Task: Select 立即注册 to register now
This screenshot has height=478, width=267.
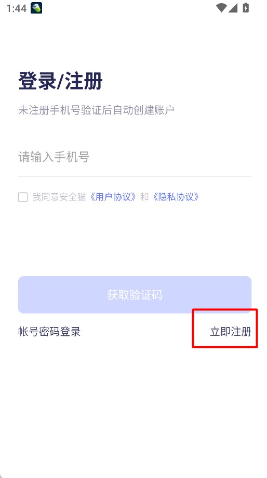Action: click(231, 331)
